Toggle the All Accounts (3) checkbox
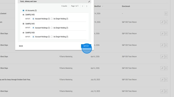 (23, 11)
